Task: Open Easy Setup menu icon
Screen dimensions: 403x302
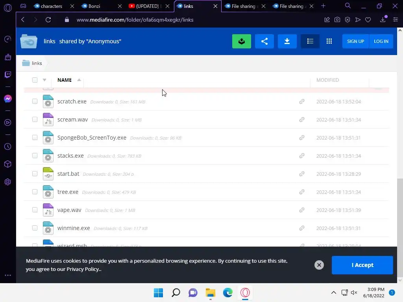Action: coord(395,20)
